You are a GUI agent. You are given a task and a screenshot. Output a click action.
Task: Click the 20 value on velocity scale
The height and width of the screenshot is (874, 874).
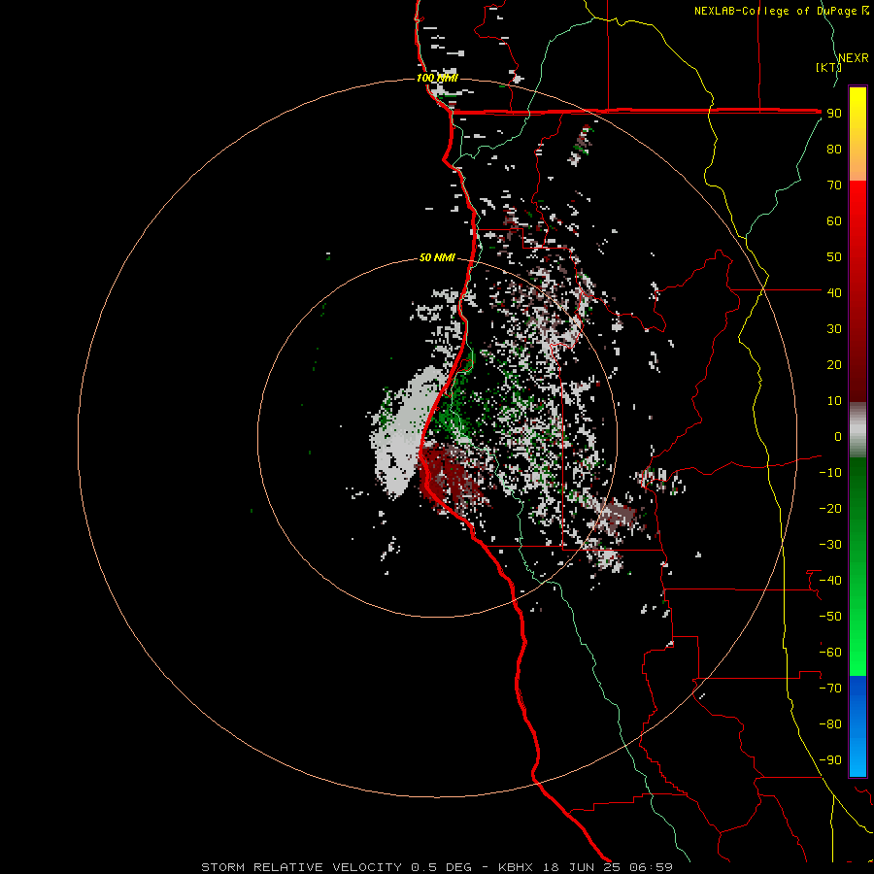tap(834, 365)
